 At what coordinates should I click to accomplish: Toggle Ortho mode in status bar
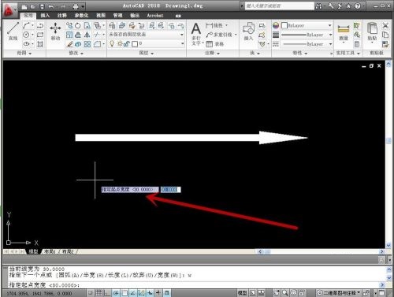point(107,293)
